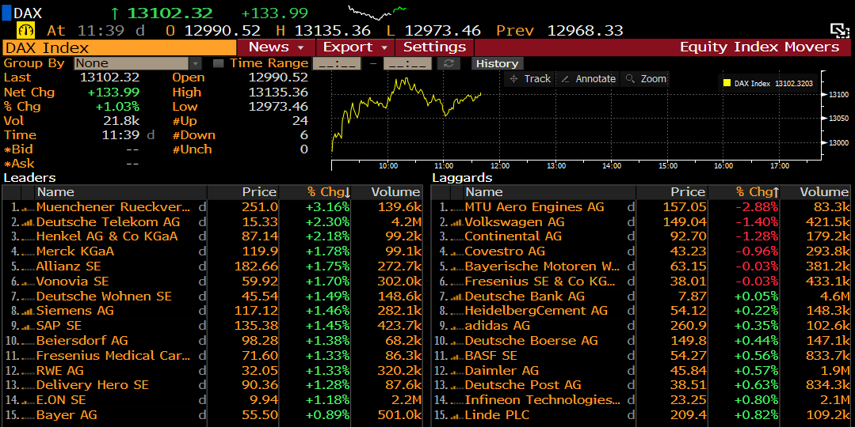This screenshot has width=855, height=427.
Task: Click the Laggards Volume column header
Action: click(x=815, y=192)
